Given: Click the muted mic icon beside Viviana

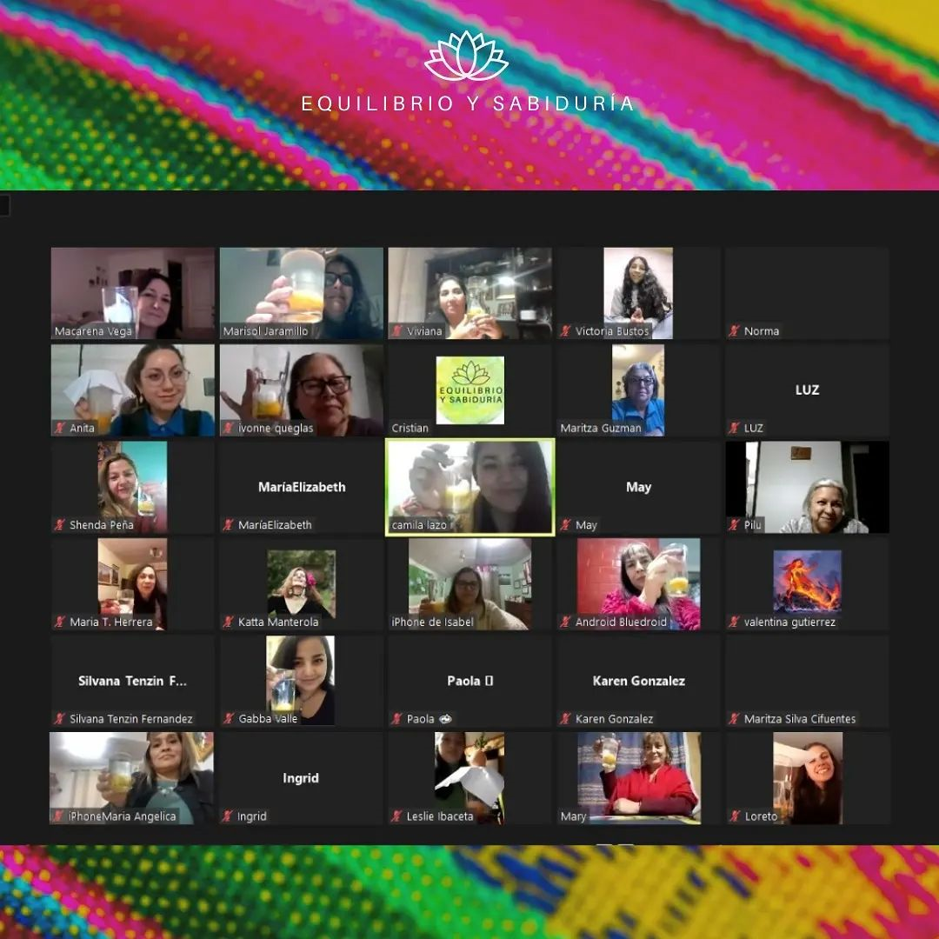Looking at the screenshot, I should click(397, 331).
